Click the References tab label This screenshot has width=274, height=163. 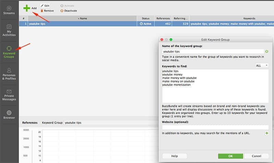point(30,123)
